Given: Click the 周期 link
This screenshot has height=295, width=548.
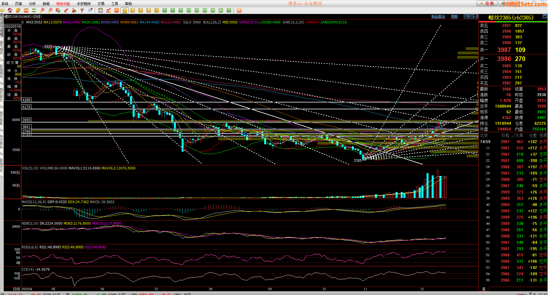Looking at the screenshot, I should (454, 17).
